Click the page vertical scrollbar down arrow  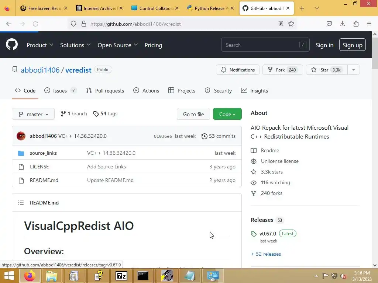point(375,265)
